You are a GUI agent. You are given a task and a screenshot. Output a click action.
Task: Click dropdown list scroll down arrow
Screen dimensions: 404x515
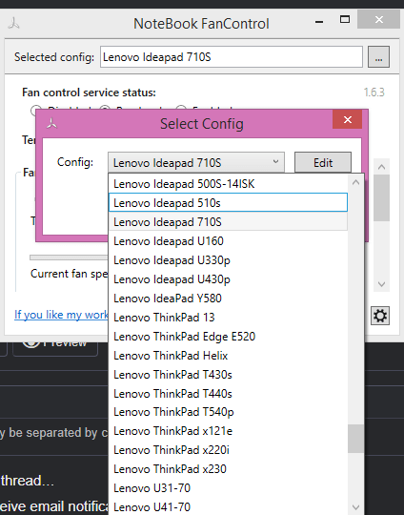(355, 506)
